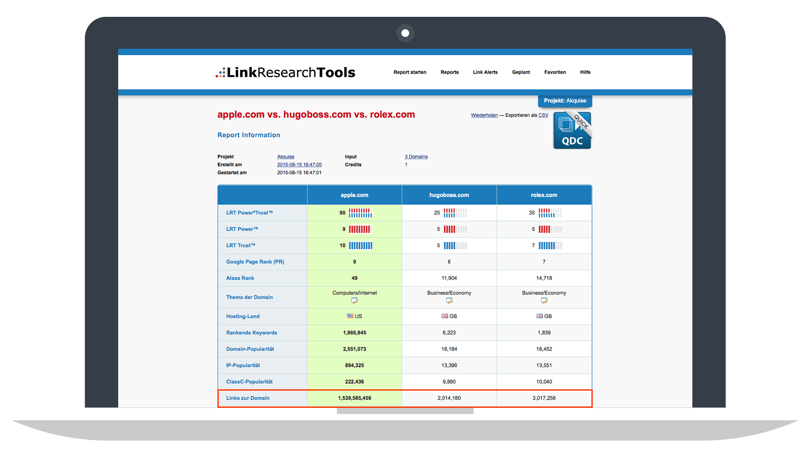Open Favoriten in navigation
The width and height of the screenshot is (811, 457).
555,72
